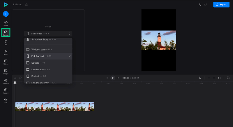Click the 0:10 mark on timeline ruler

pyautogui.click(x=82, y=84)
